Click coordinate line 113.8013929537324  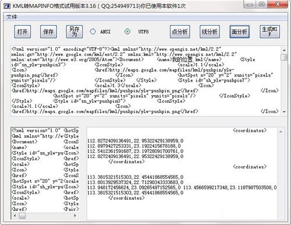[135, 182]
